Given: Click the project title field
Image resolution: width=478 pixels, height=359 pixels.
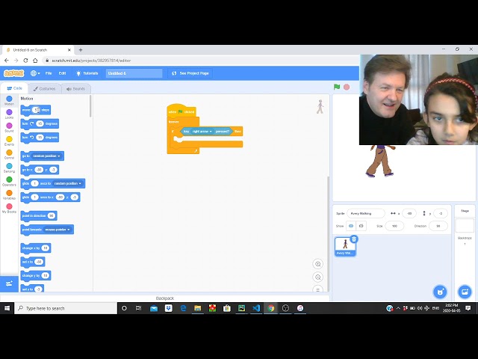Looking at the screenshot, I should click(x=134, y=73).
